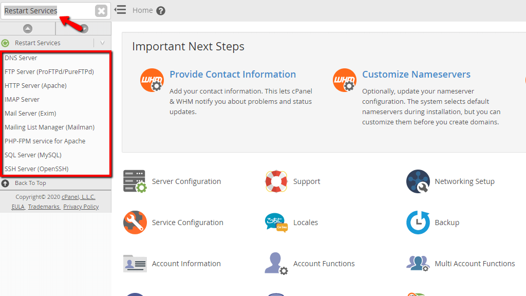Go to the Home breadcrumb
526x296 pixels.
pyautogui.click(x=143, y=10)
